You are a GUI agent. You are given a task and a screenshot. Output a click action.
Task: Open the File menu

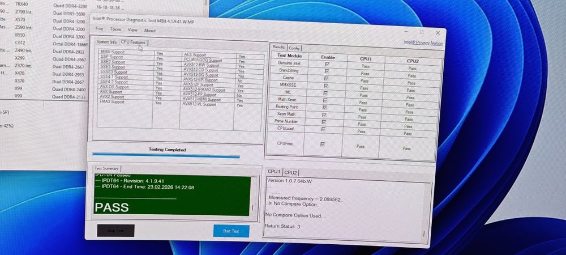click(99, 28)
